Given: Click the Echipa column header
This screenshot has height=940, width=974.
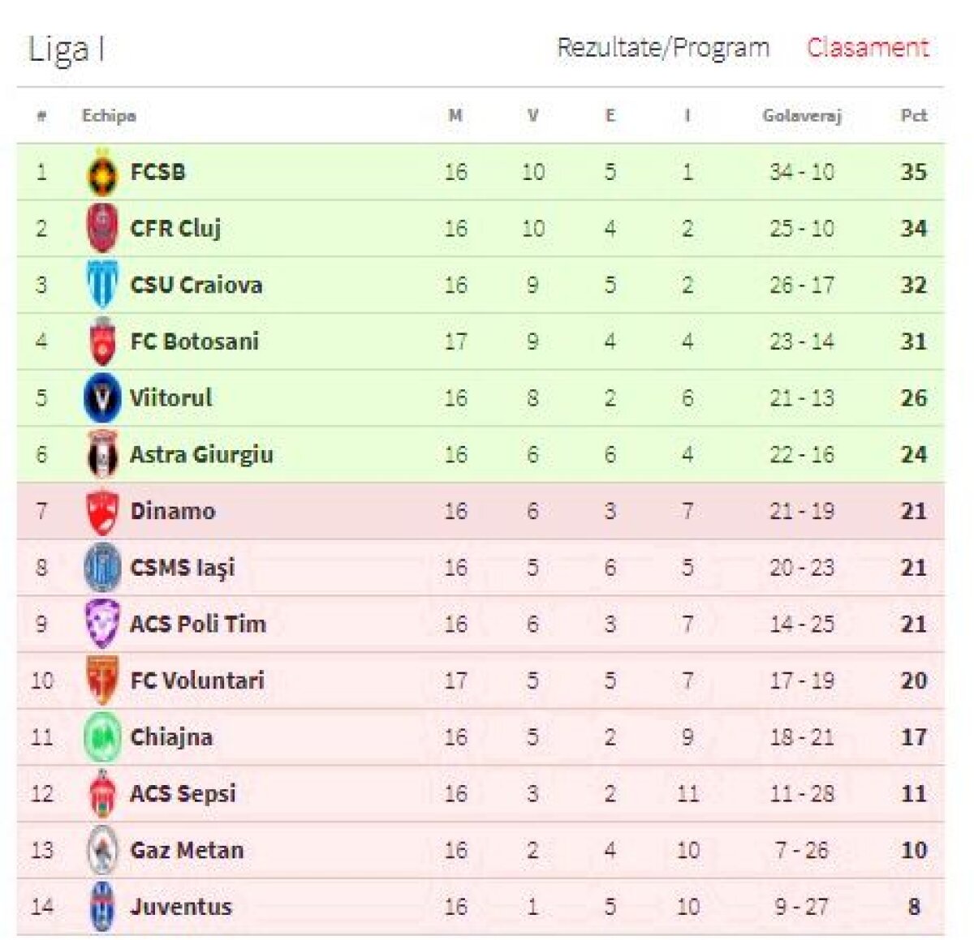Looking at the screenshot, I should (110, 115).
